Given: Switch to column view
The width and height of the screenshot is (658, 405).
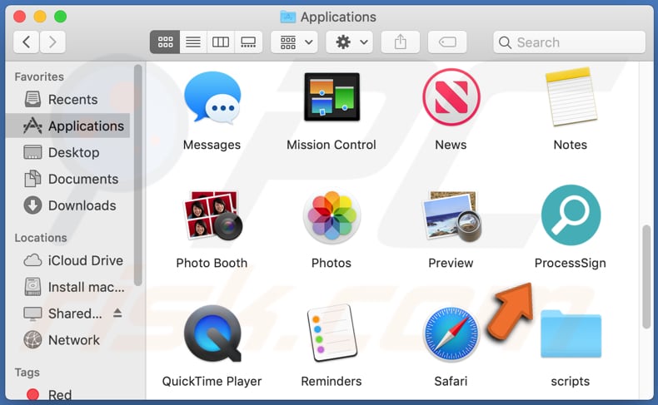Looking at the screenshot, I should click(x=221, y=42).
